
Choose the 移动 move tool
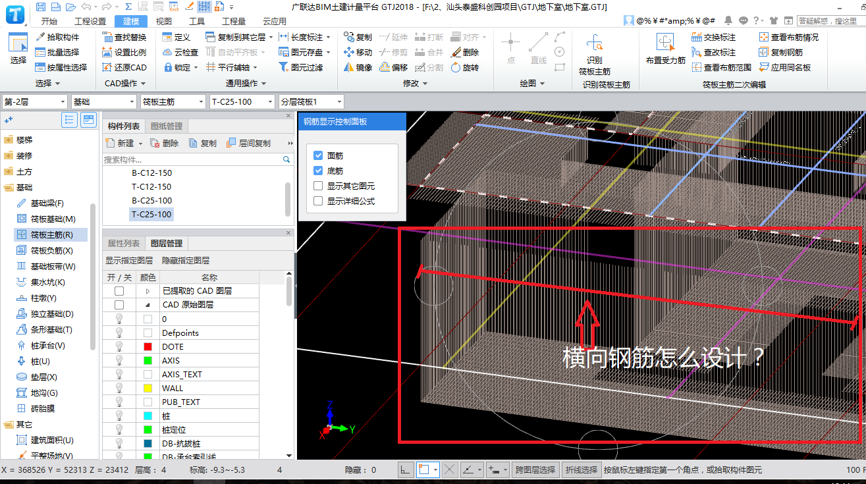(x=358, y=52)
